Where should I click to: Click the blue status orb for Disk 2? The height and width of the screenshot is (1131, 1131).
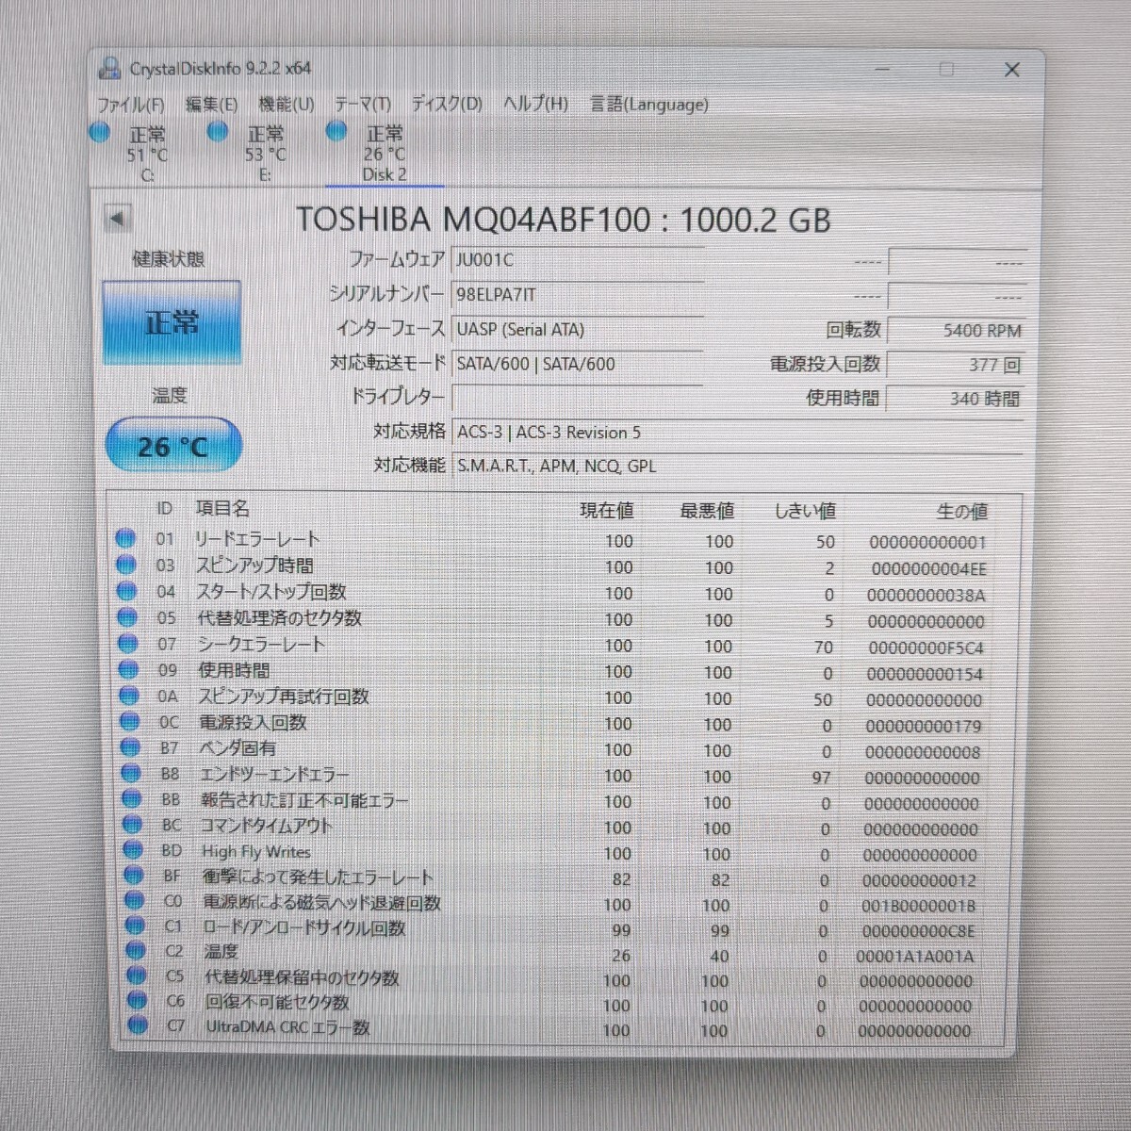point(336,132)
